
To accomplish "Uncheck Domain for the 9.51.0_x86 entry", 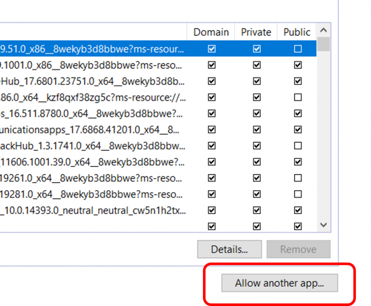I will [x=211, y=49].
